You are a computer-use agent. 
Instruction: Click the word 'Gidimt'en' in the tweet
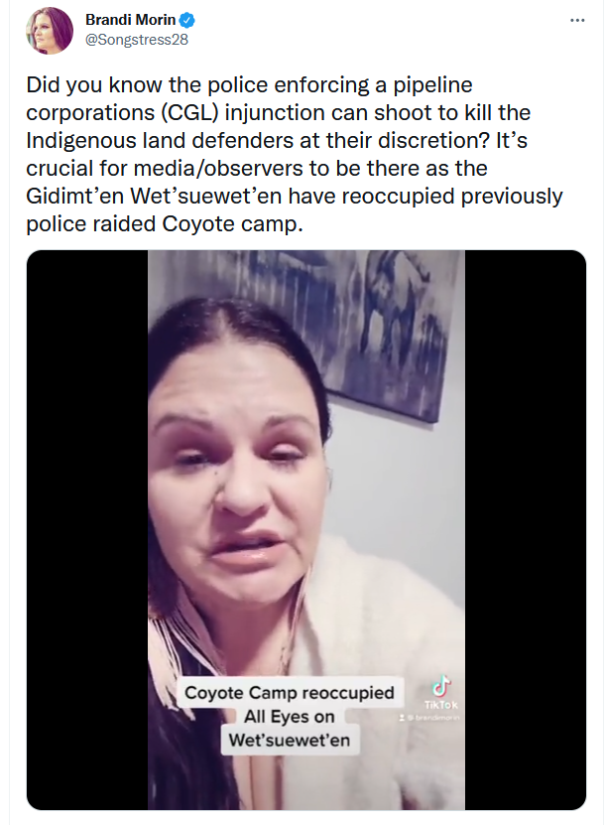pyautogui.click(x=74, y=197)
